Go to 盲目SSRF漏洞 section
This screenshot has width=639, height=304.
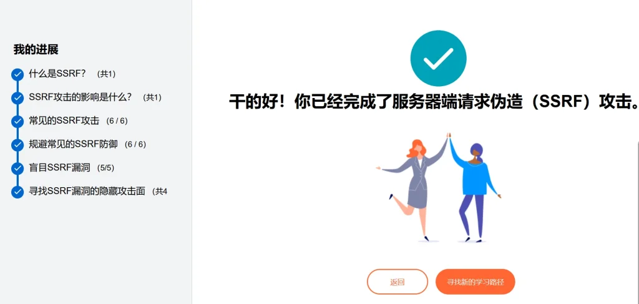pos(59,167)
